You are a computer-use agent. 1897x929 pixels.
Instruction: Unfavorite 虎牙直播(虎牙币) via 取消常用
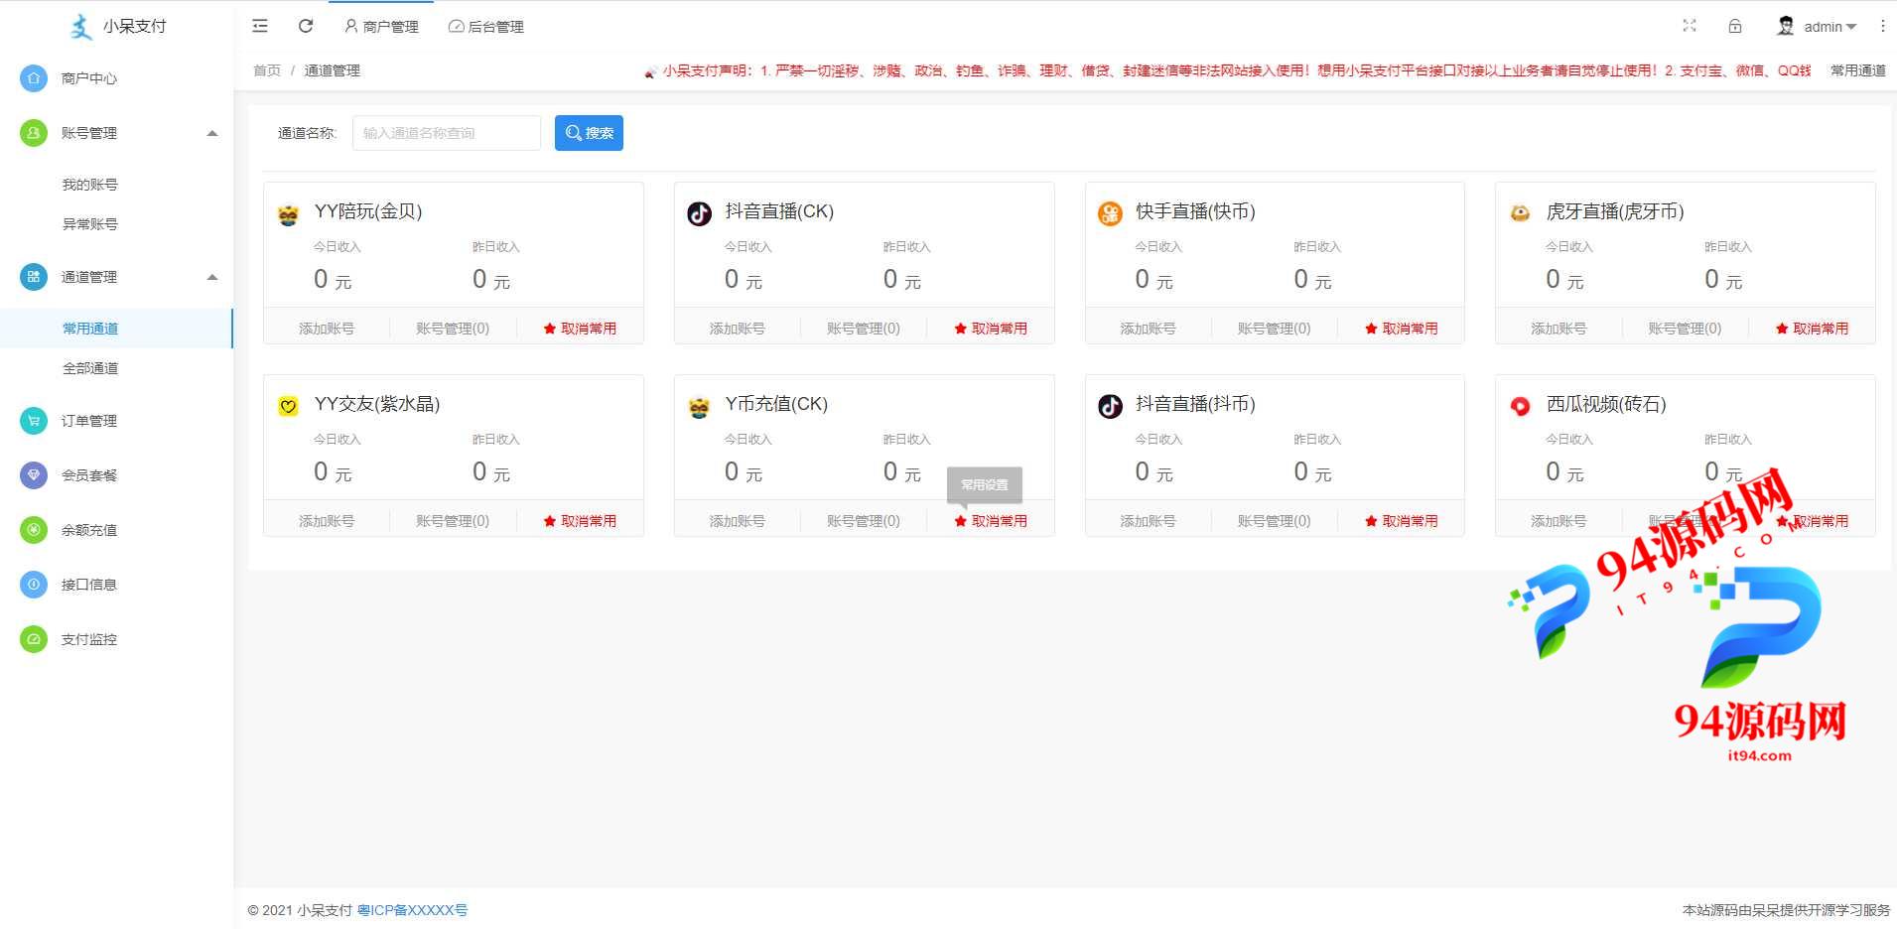pos(1812,329)
